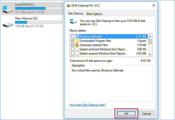
Task: Click the Local Disk (C:) usage bar
Action: (38, 8)
